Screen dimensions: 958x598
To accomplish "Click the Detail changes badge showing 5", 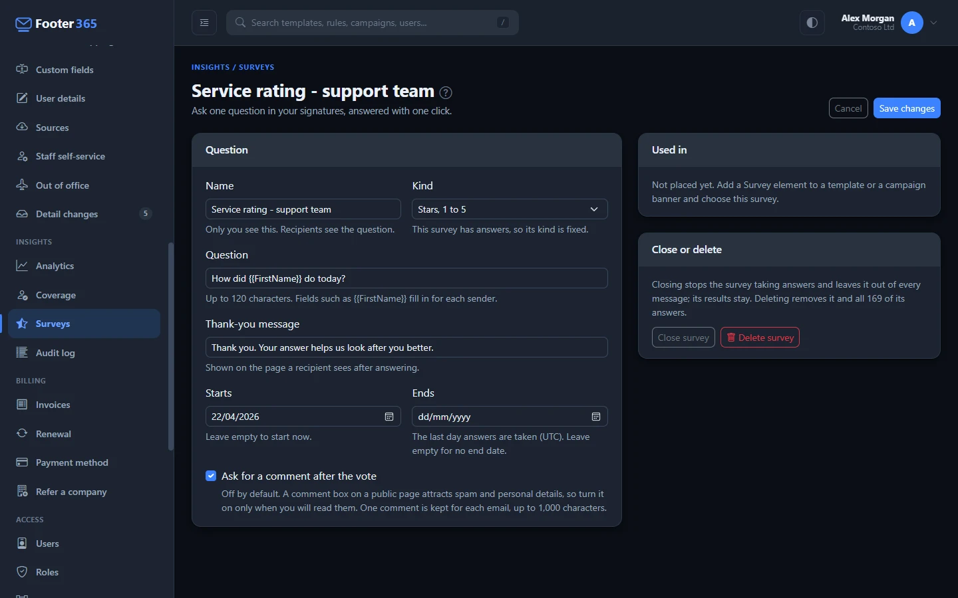I will tap(146, 214).
